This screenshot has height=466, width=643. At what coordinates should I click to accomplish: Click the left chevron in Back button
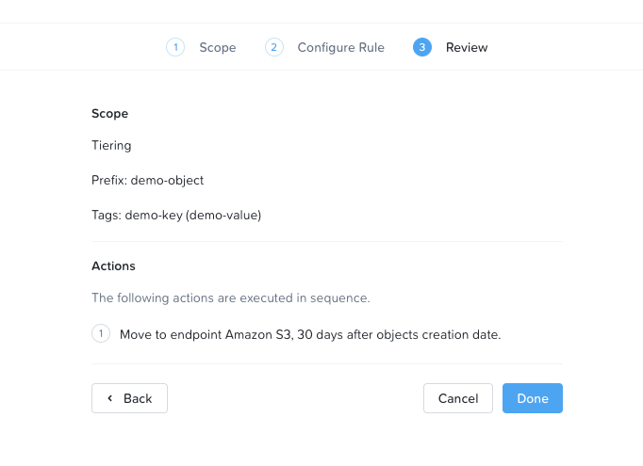109,398
